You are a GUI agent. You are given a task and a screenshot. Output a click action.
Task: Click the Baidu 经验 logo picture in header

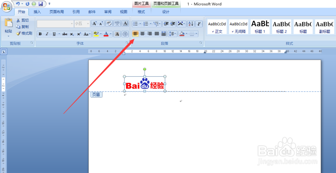tap(145, 84)
